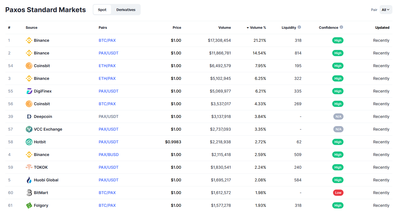Click the 21.21% volume share value

[260, 40]
